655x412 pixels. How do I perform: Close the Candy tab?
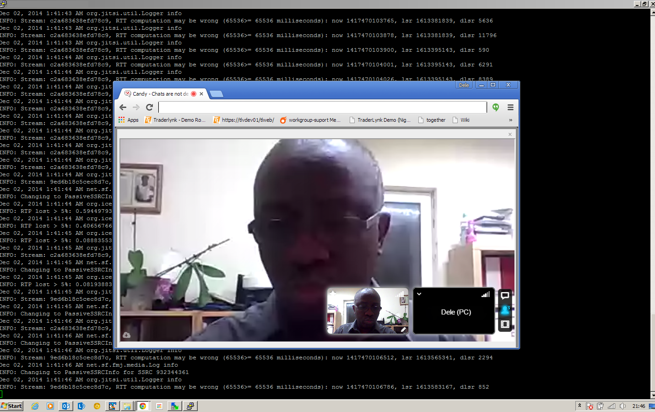tap(201, 94)
